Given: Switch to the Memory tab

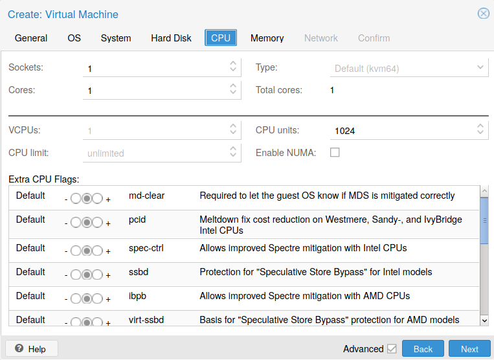Looking at the screenshot, I should click(267, 38).
